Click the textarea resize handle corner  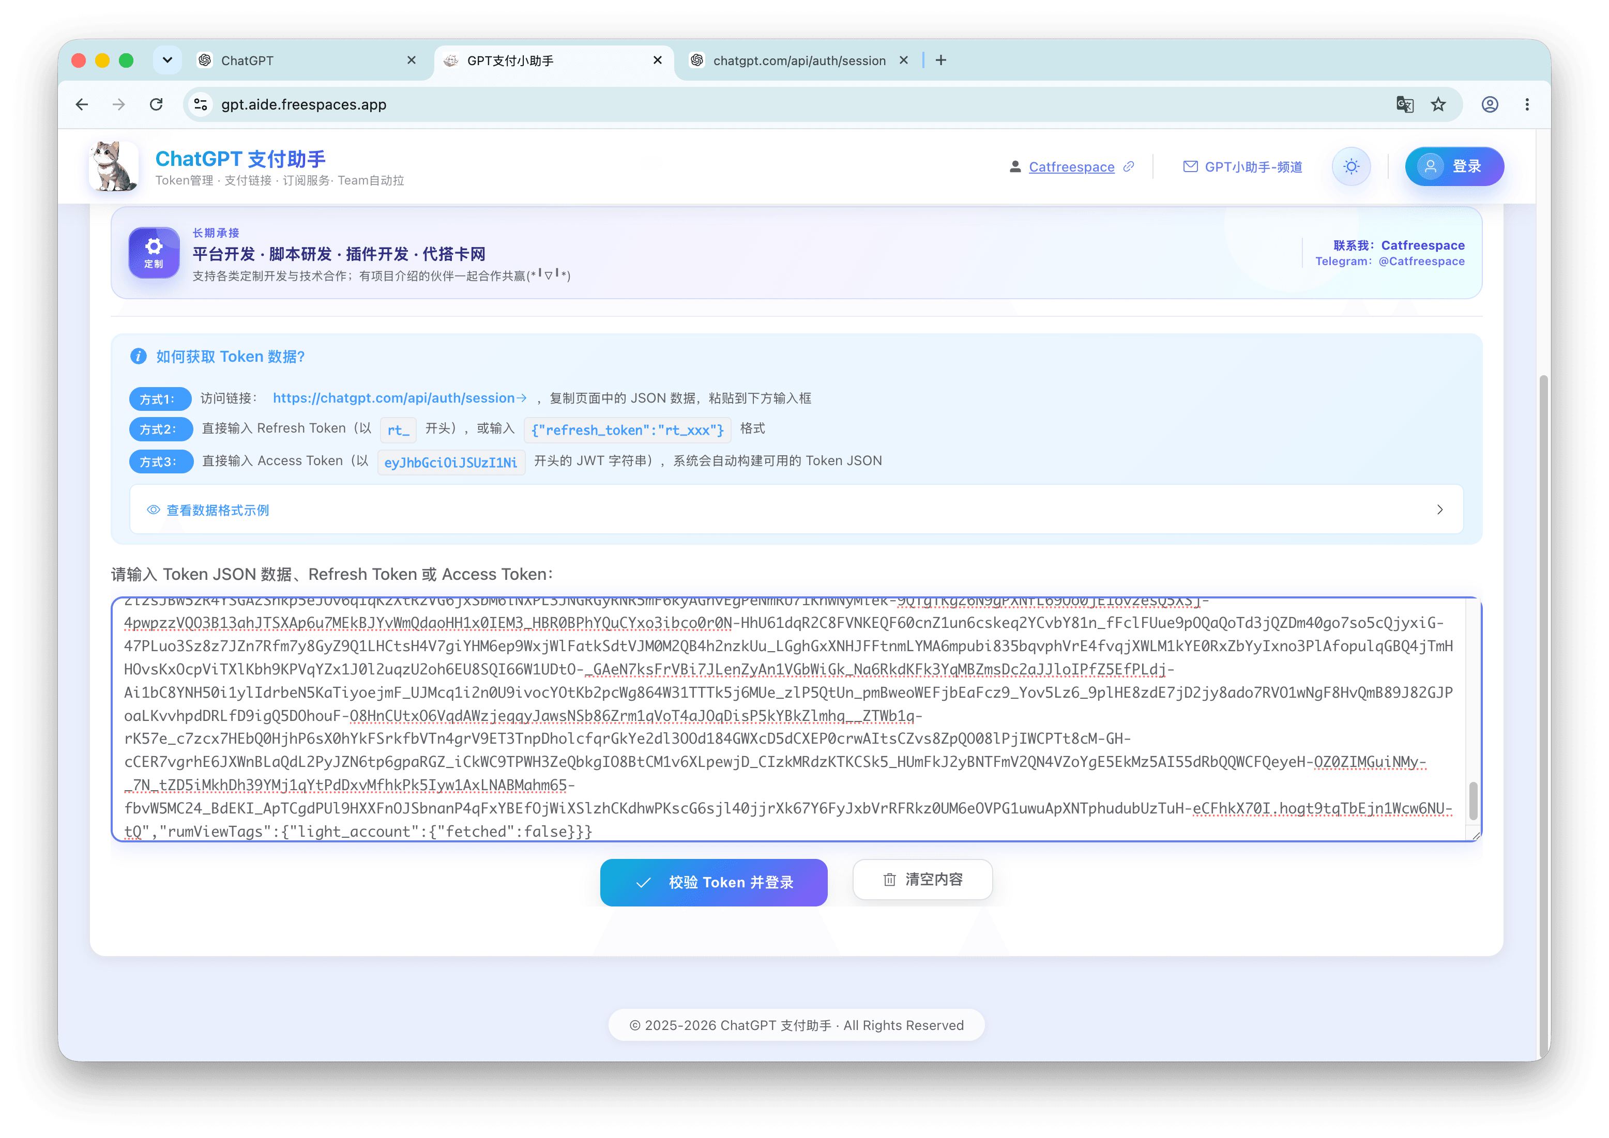pyautogui.click(x=1475, y=834)
